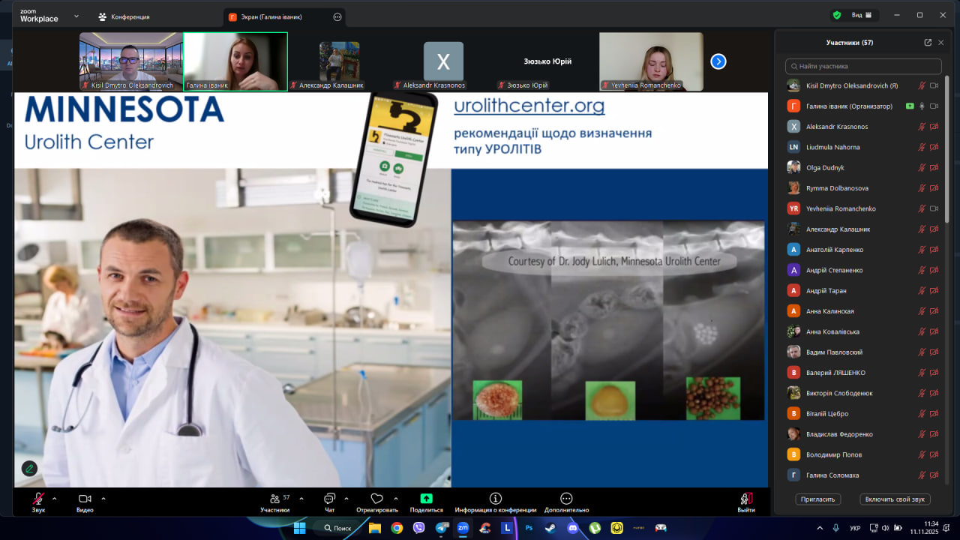Open Информация о конференции
960x540 pixels.
pyautogui.click(x=495, y=499)
